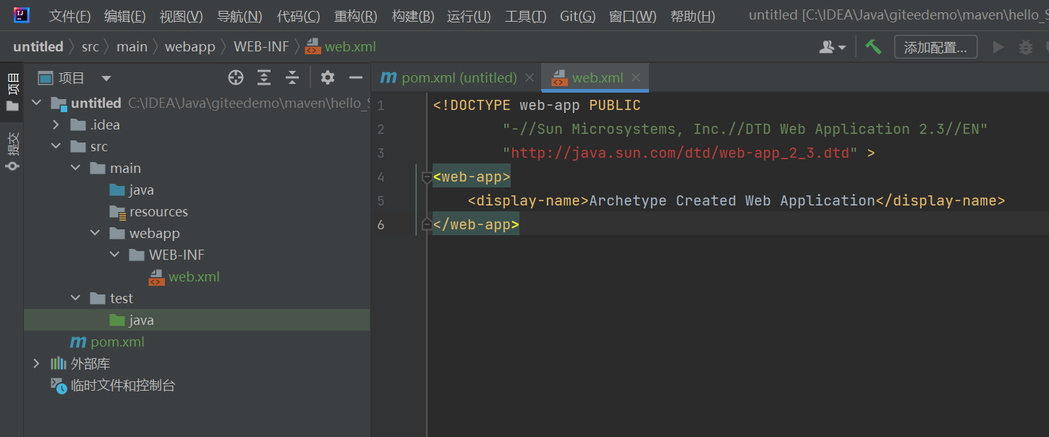The width and height of the screenshot is (1049, 437).
Task: Open the Git(G) menu
Action: pos(577,16)
